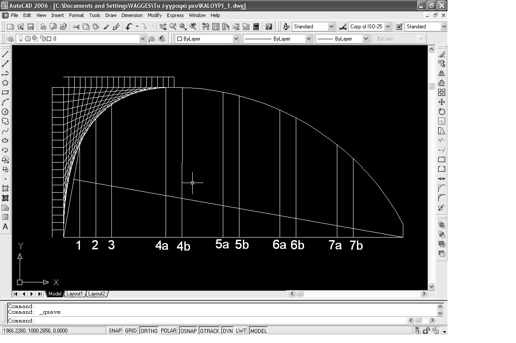Viewport: 516px width, 343px height.
Task: Open the QuickCalc calculator
Action: coord(256,27)
